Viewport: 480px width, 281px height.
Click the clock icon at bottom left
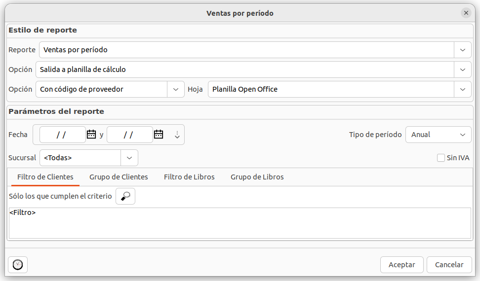tap(18, 265)
